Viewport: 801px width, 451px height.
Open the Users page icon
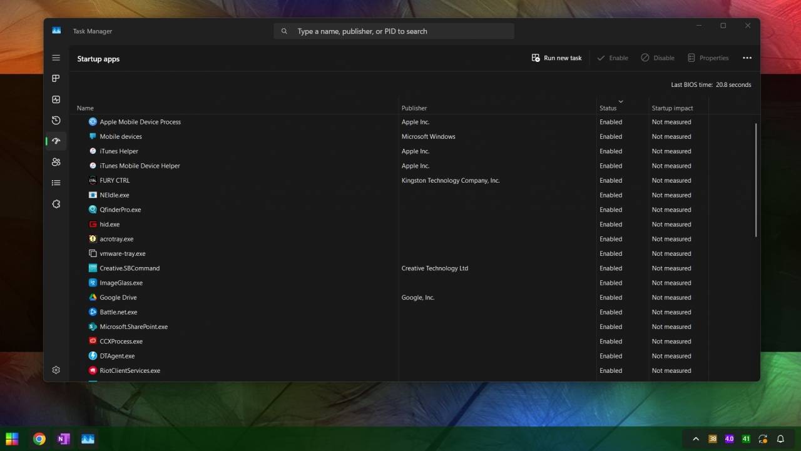click(56, 162)
